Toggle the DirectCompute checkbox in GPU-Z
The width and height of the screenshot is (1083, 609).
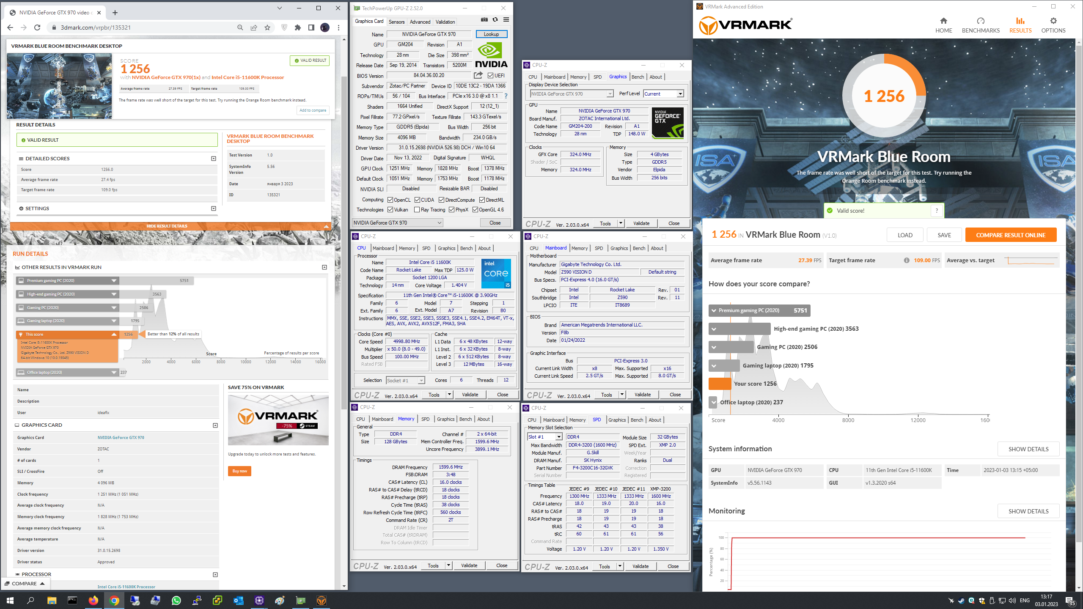pos(441,200)
